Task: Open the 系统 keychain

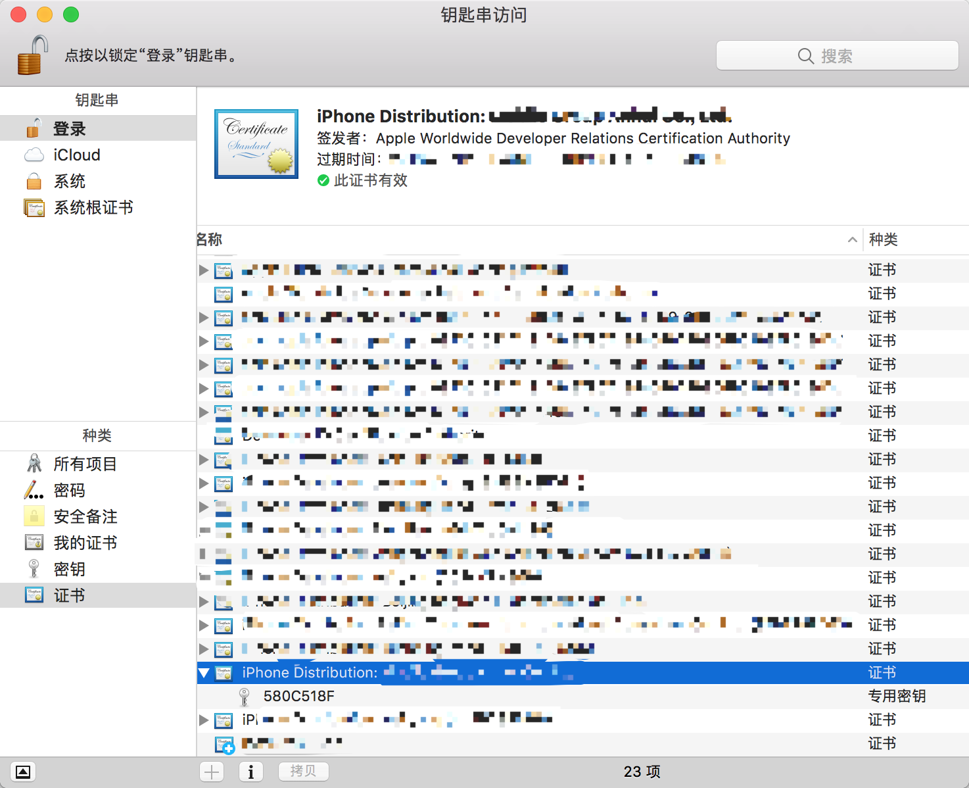Action: point(70,182)
